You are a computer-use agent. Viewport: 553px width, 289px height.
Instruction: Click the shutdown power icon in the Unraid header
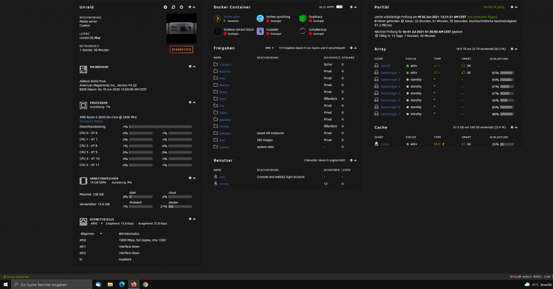click(181, 7)
